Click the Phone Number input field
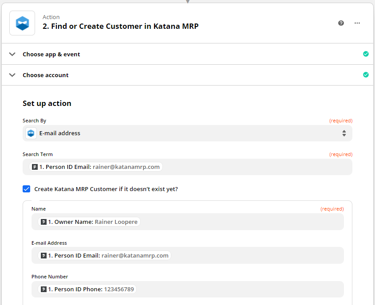 (187, 289)
